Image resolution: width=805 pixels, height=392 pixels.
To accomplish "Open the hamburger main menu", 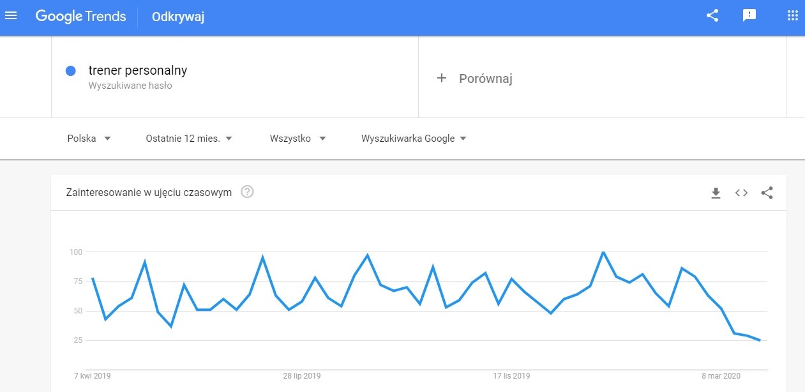I will 11,16.
